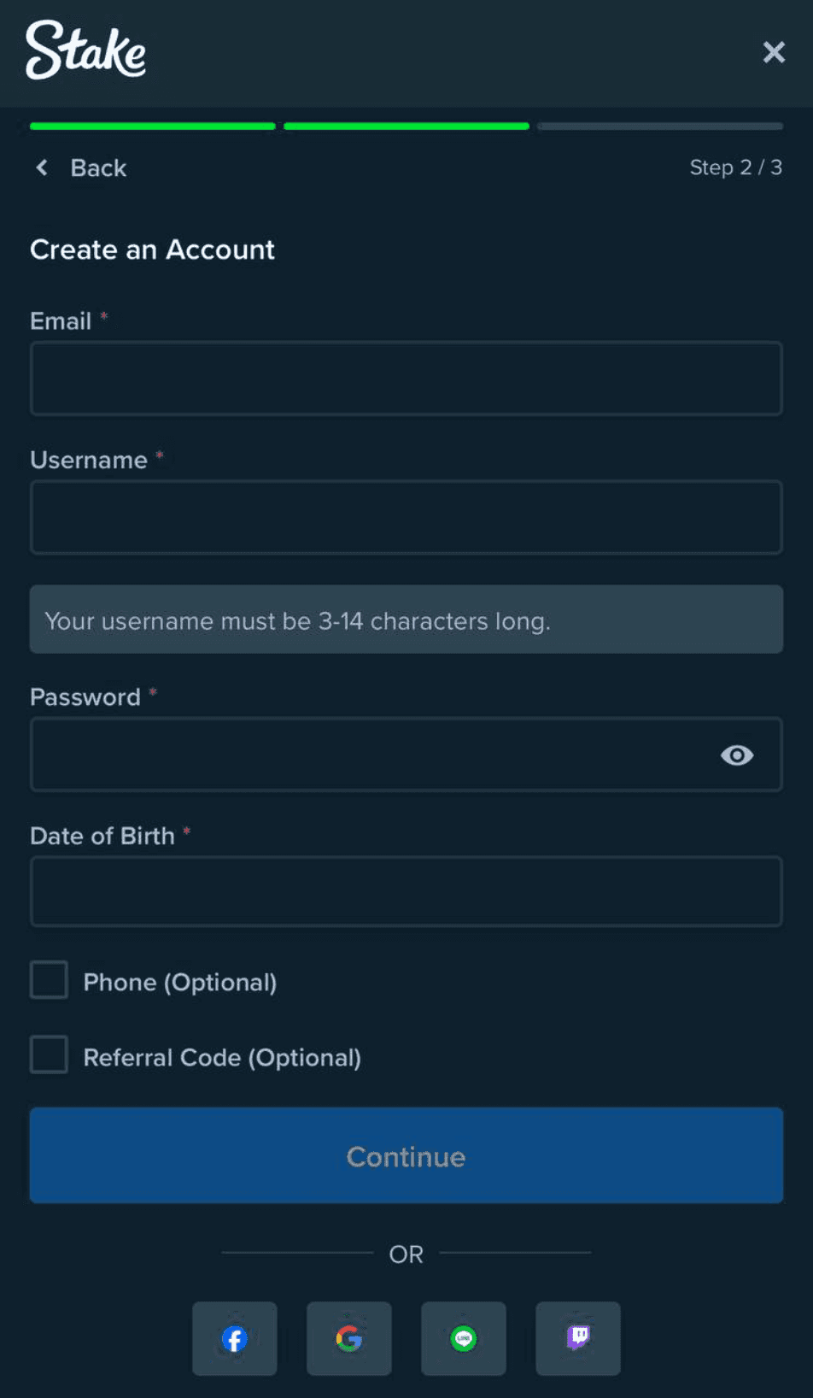Sign up with Twitch icon
The height and width of the screenshot is (1398, 813).
coord(578,1338)
